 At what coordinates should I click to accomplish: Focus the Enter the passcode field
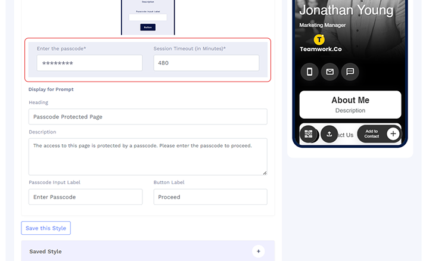pyautogui.click(x=90, y=63)
